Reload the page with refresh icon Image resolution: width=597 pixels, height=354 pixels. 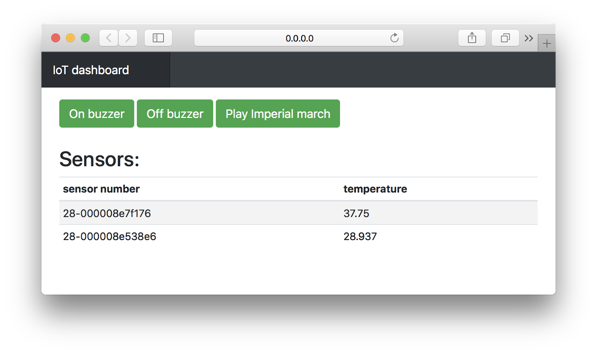pos(394,38)
